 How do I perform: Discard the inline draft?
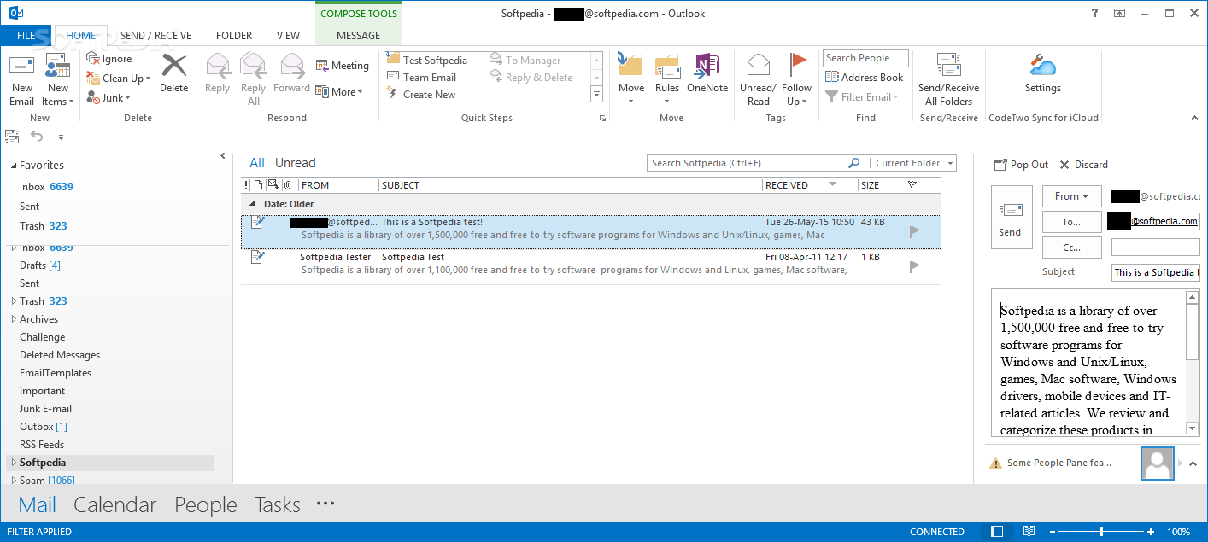pos(1083,165)
